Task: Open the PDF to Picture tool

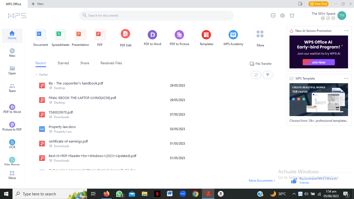Action: (179, 35)
